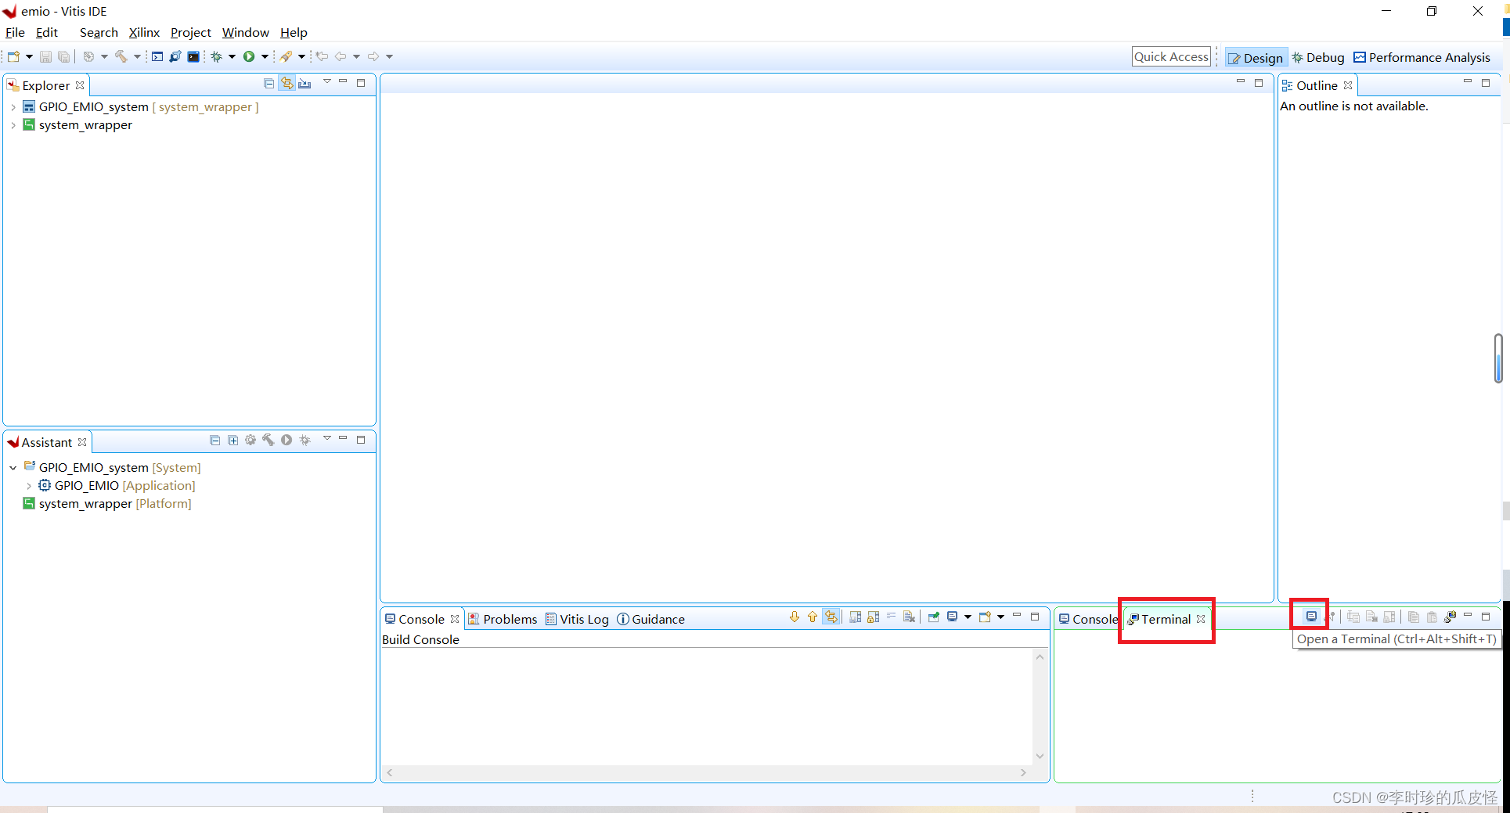The image size is (1510, 813).
Task: Select system_wrapper [Platform] in Assistant
Action: pos(107,504)
